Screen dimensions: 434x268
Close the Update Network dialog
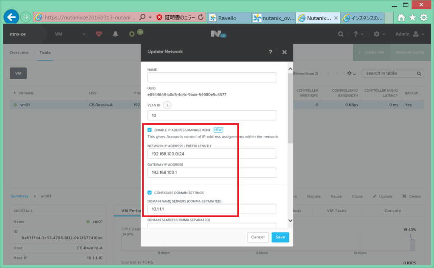[x=284, y=52]
